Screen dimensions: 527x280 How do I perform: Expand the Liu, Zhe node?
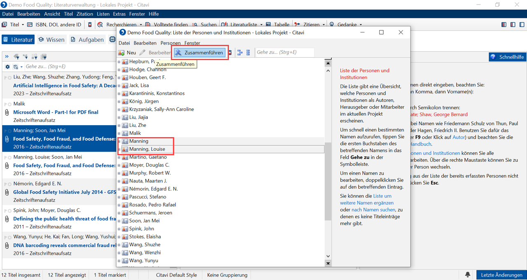119,125
